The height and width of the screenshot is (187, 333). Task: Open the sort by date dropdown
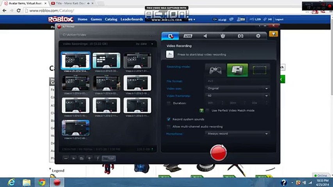click(x=144, y=44)
